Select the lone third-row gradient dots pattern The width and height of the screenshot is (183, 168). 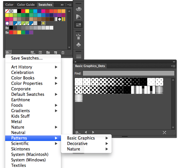pyautogui.click(x=79, y=98)
